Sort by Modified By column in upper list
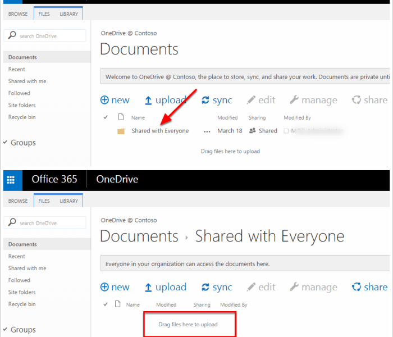 [x=297, y=118]
